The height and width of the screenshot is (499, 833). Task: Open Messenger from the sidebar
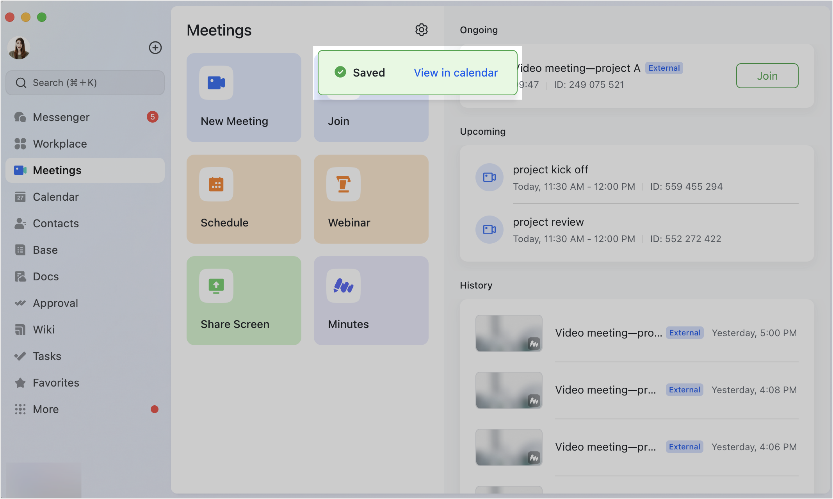(61, 117)
